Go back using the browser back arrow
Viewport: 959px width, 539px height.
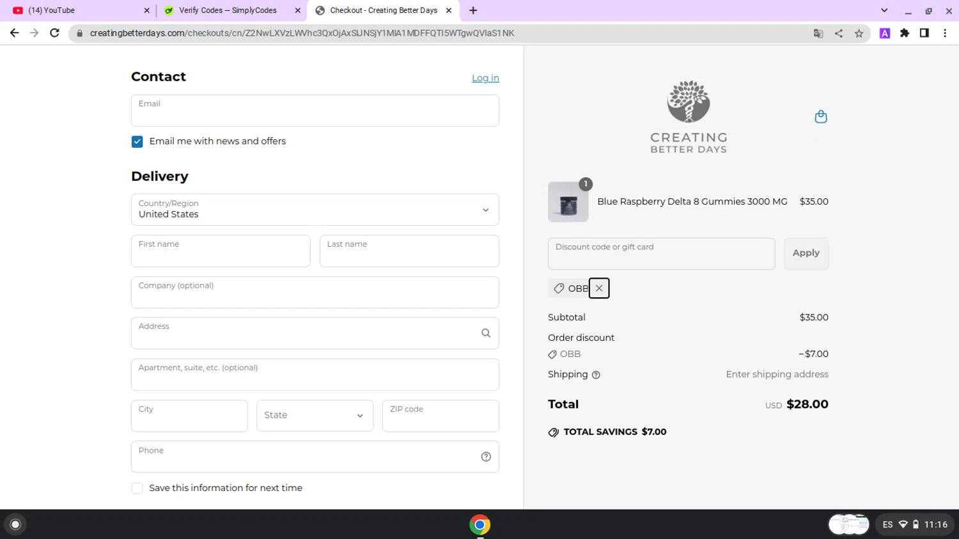click(x=14, y=33)
